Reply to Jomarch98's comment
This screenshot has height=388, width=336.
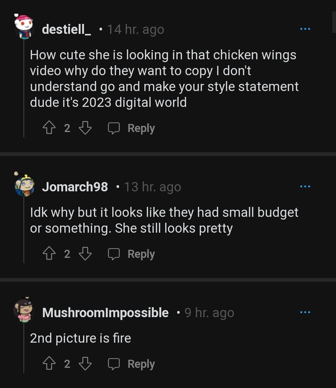132,254
